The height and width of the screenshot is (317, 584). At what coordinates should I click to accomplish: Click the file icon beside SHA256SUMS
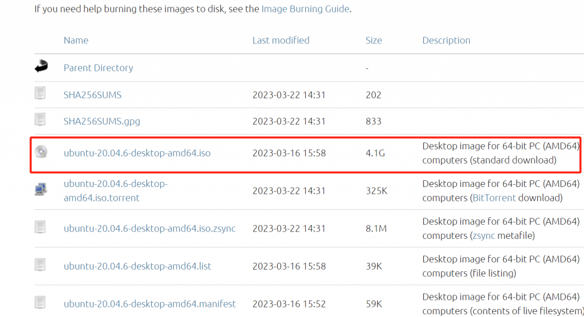point(40,93)
